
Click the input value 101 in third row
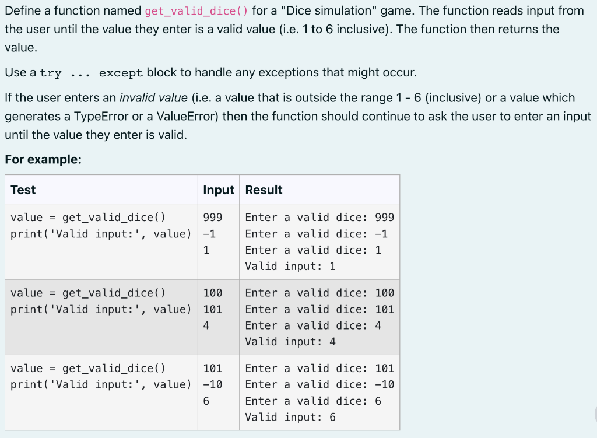pyautogui.click(x=212, y=368)
